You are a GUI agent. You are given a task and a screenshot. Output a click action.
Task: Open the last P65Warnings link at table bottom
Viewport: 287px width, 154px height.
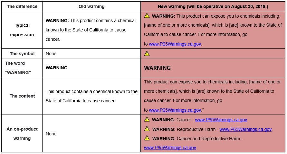tap(170, 148)
